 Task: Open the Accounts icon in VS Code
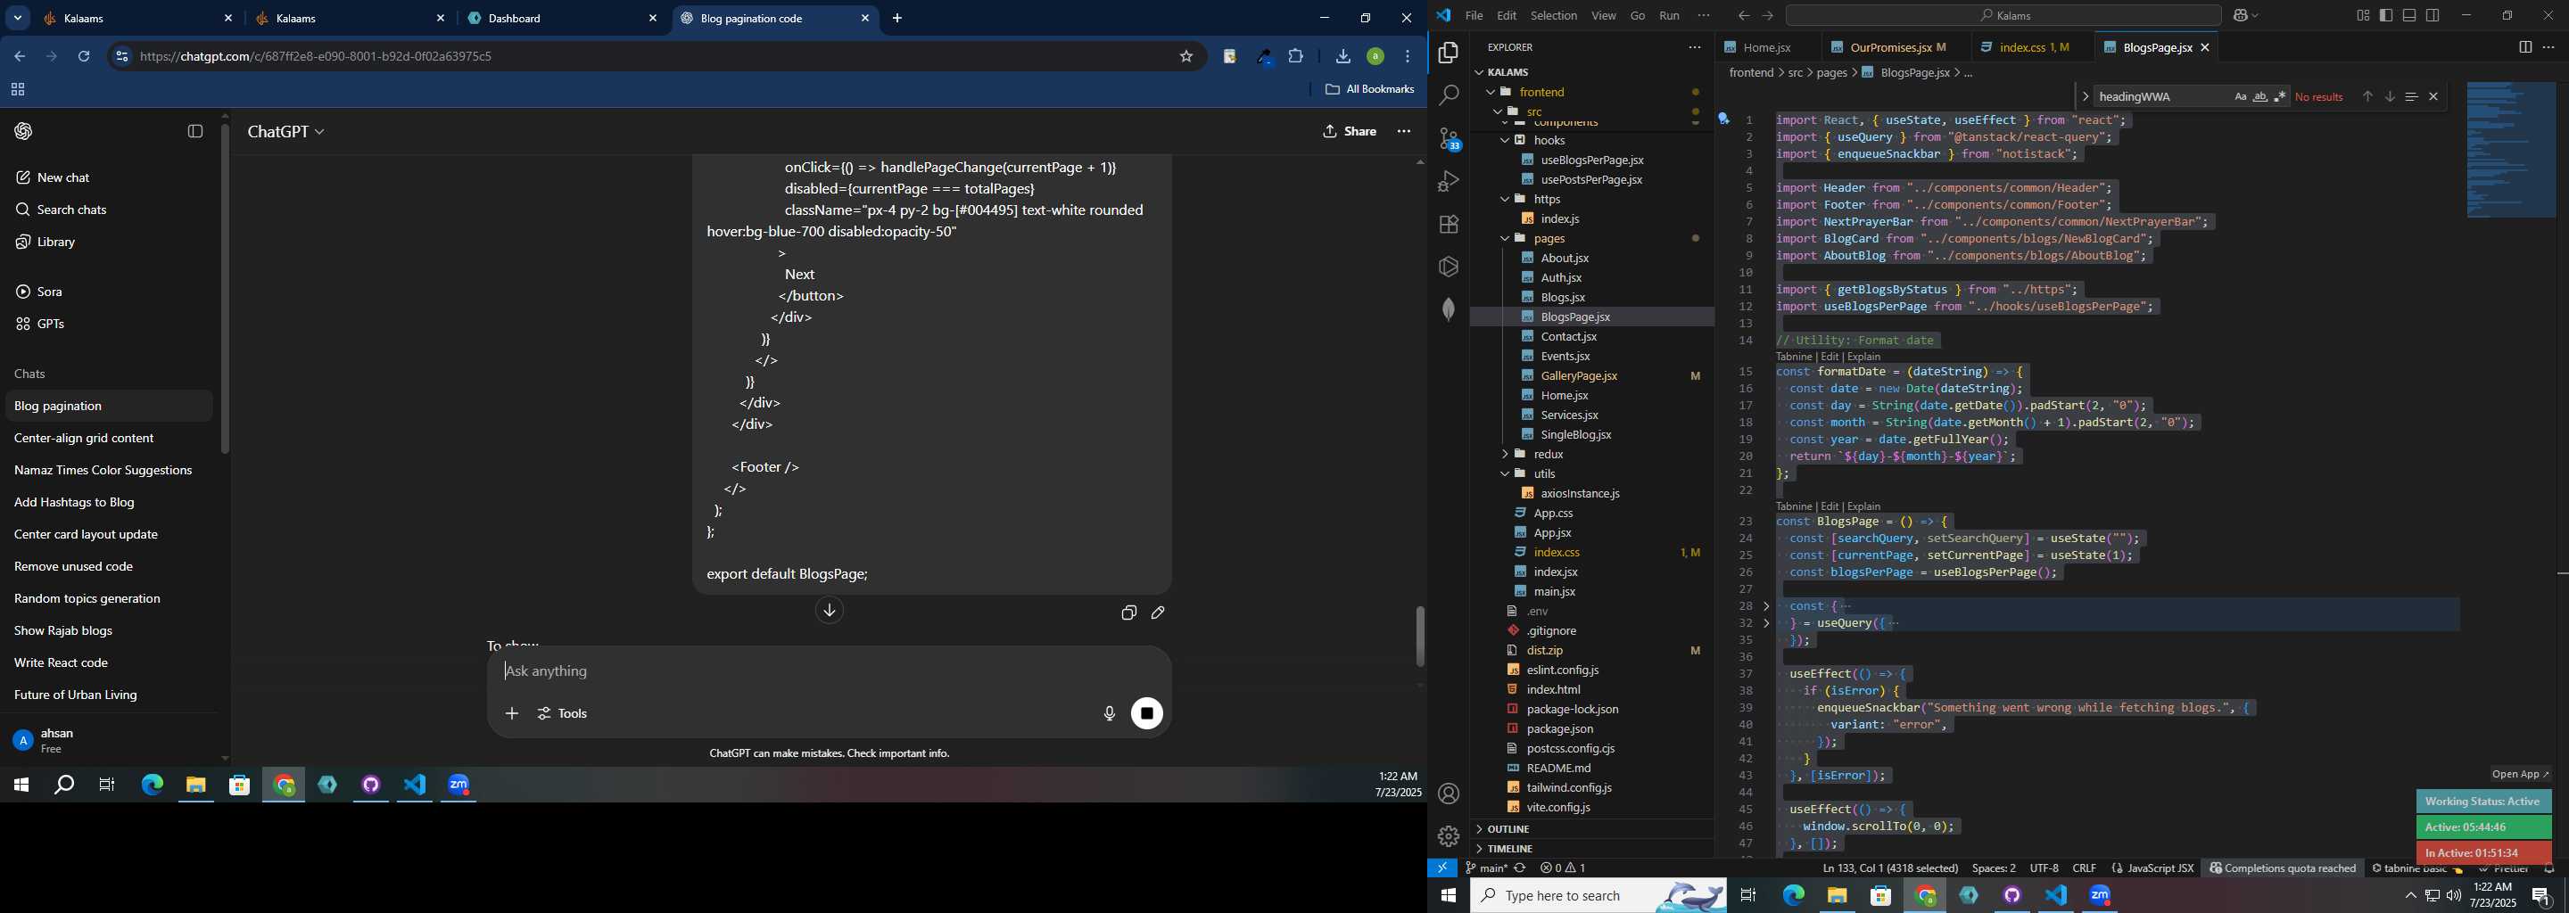[1448, 794]
